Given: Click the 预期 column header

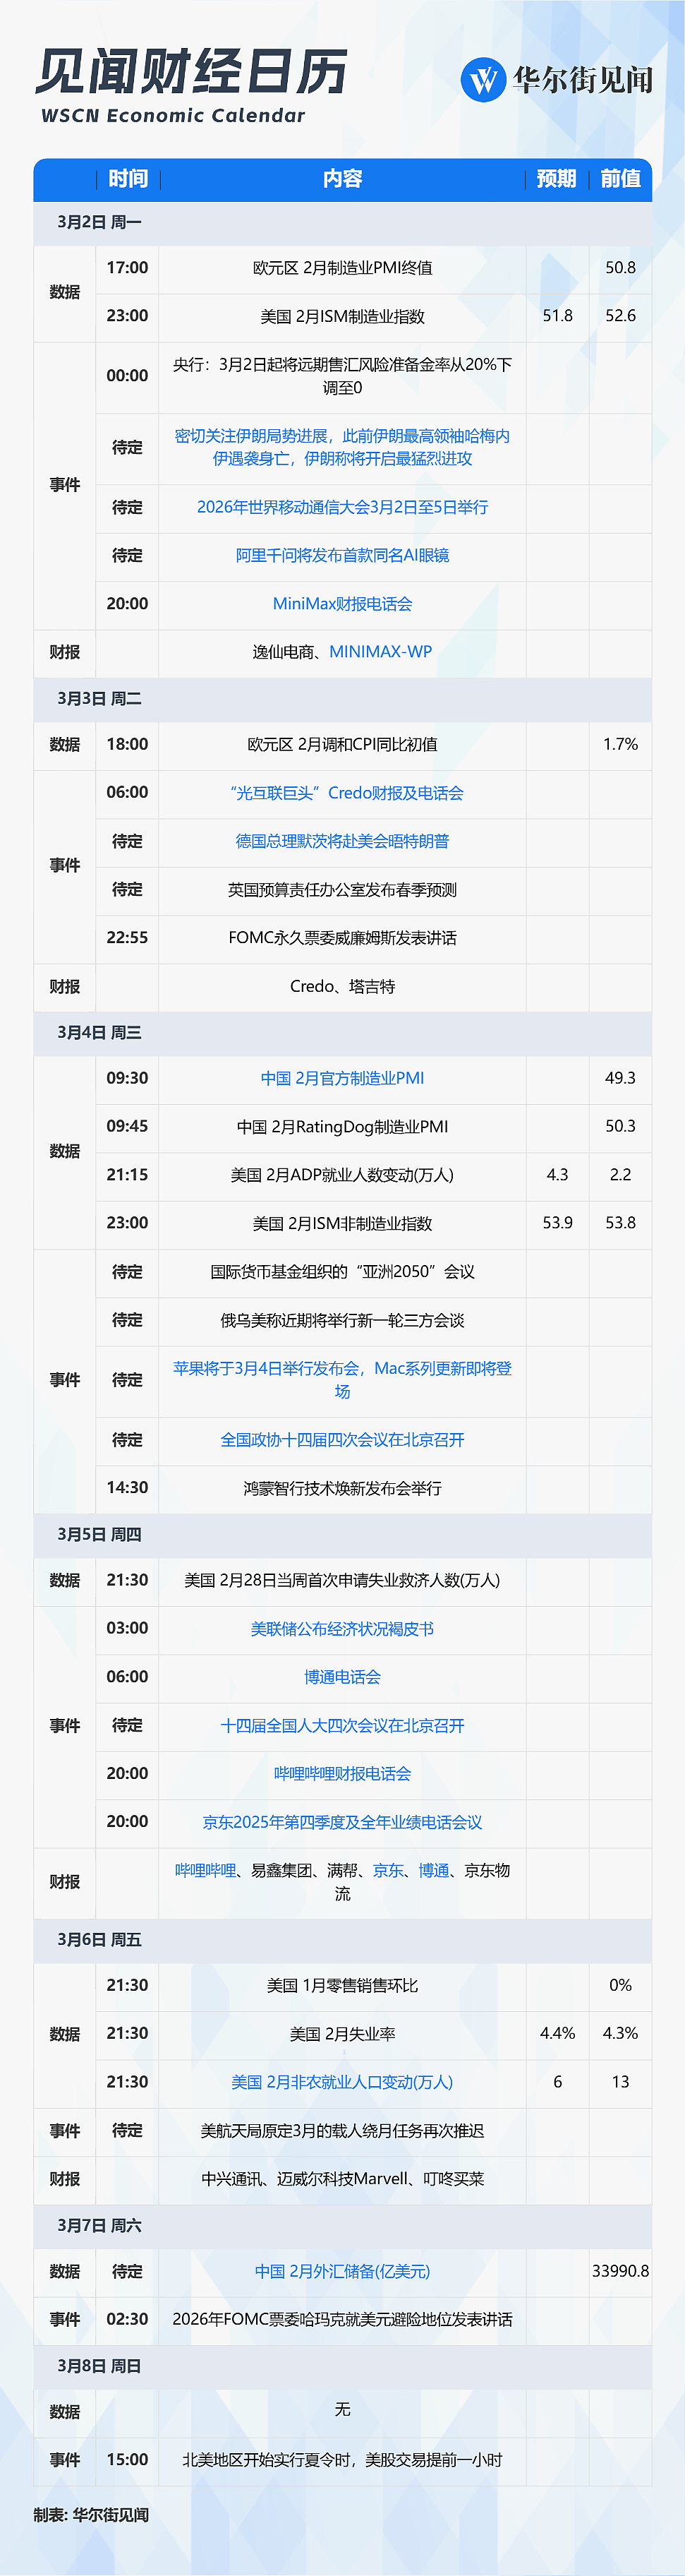Looking at the screenshot, I should [557, 179].
